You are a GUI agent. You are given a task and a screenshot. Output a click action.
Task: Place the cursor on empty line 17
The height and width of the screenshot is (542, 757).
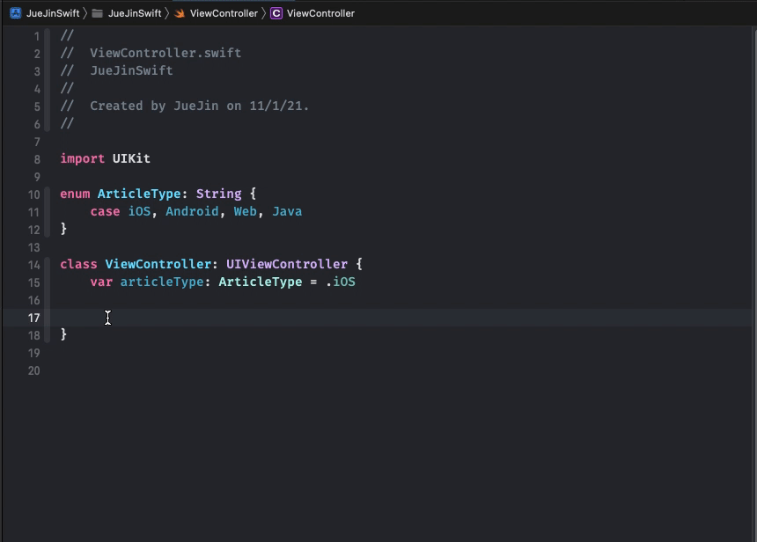[106, 318]
